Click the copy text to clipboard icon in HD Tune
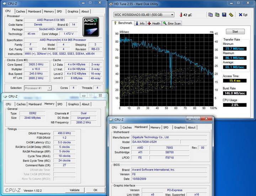 click(210, 15)
